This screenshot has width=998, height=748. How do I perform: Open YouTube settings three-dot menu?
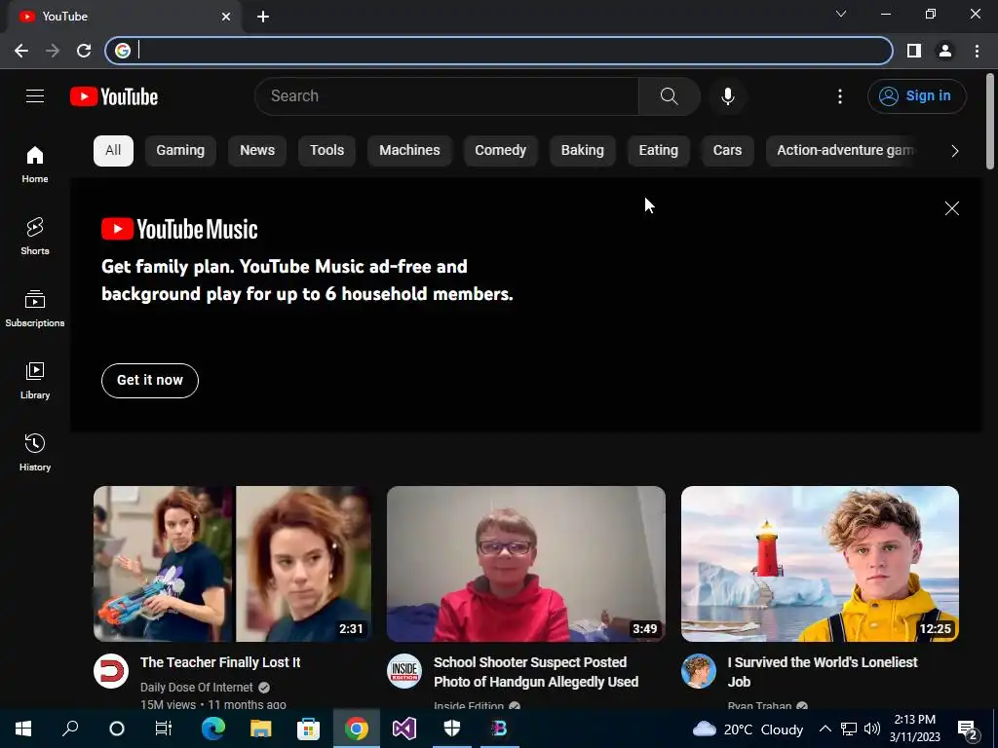point(840,96)
